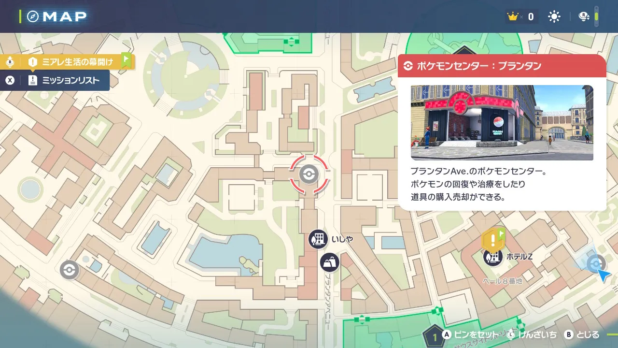The height and width of the screenshot is (348, 618).
Task: Click the green zoom level gauge
Action: click(596, 16)
